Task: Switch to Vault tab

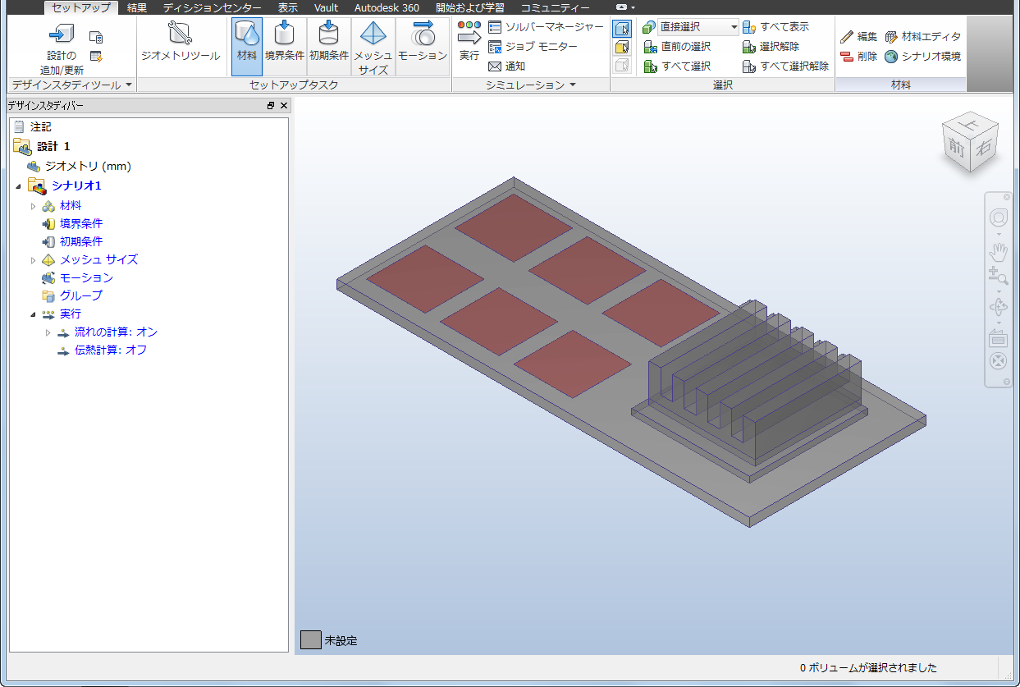Action: [x=327, y=7]
